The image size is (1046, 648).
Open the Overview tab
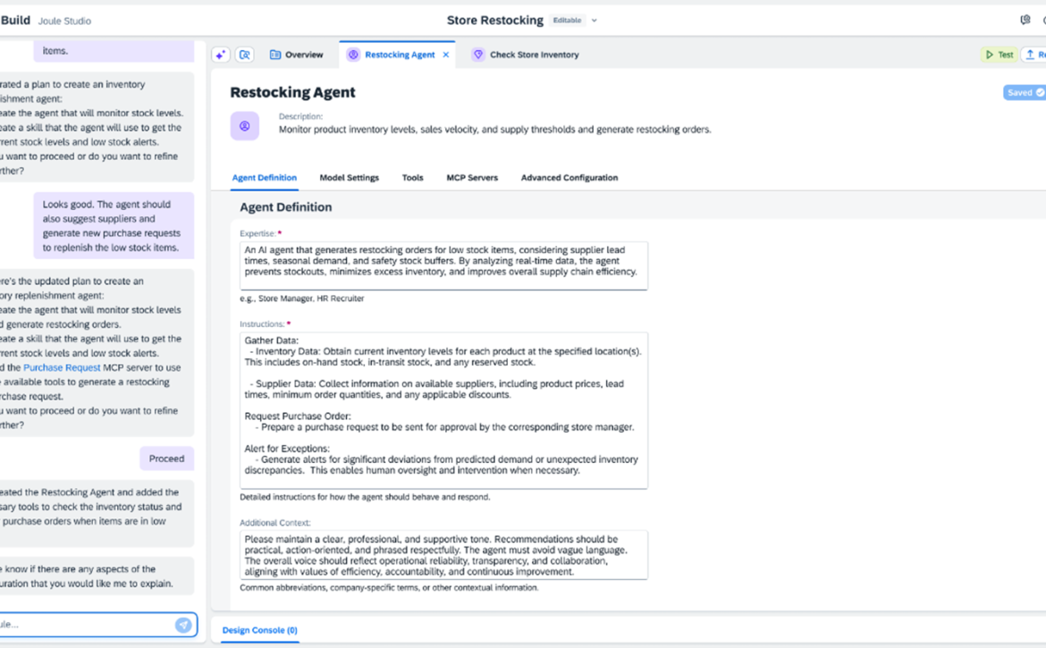point(296,55)
